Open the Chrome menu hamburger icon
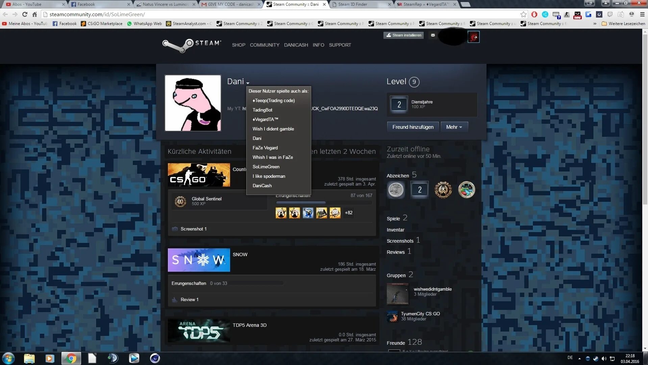Screen dimensions: 648x365 [x=642, y=14]
